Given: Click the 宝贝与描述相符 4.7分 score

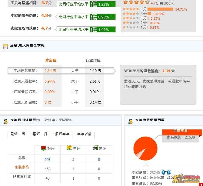Looking at the screenshot, I should coord(46,3).
